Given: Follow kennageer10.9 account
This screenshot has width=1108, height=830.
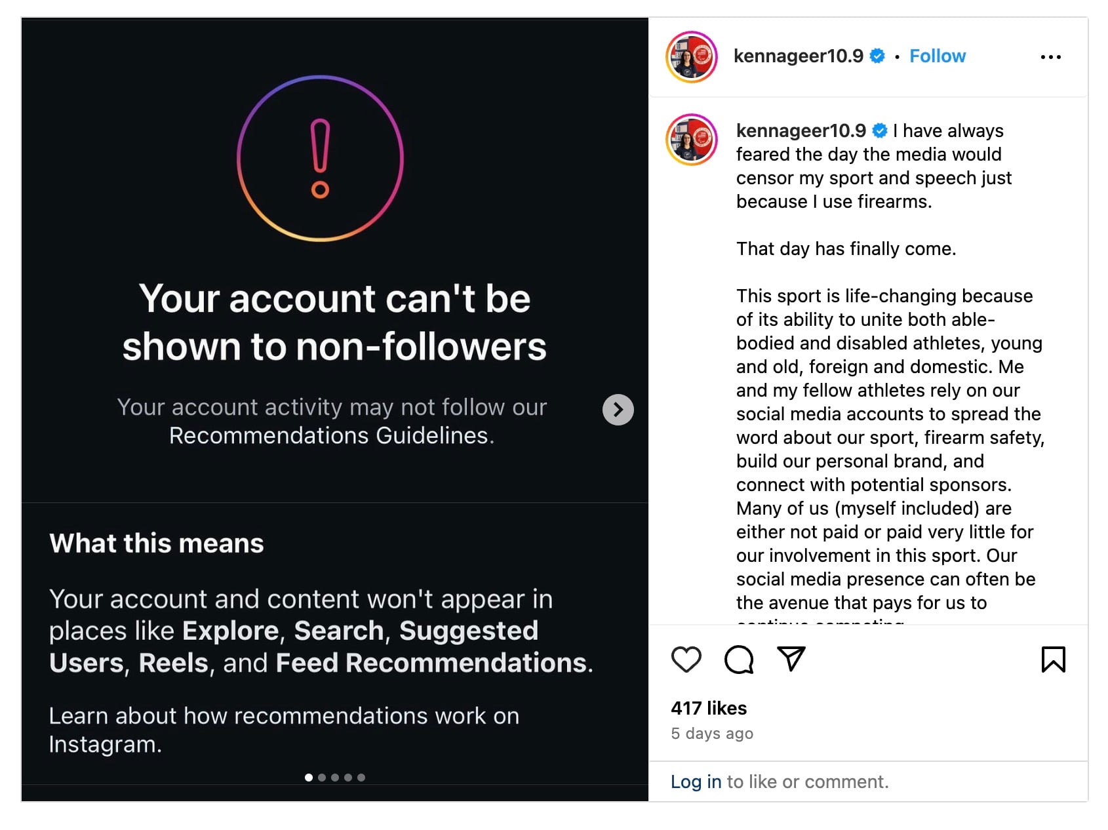Looking at the screenshot, I should coord(938,56).
